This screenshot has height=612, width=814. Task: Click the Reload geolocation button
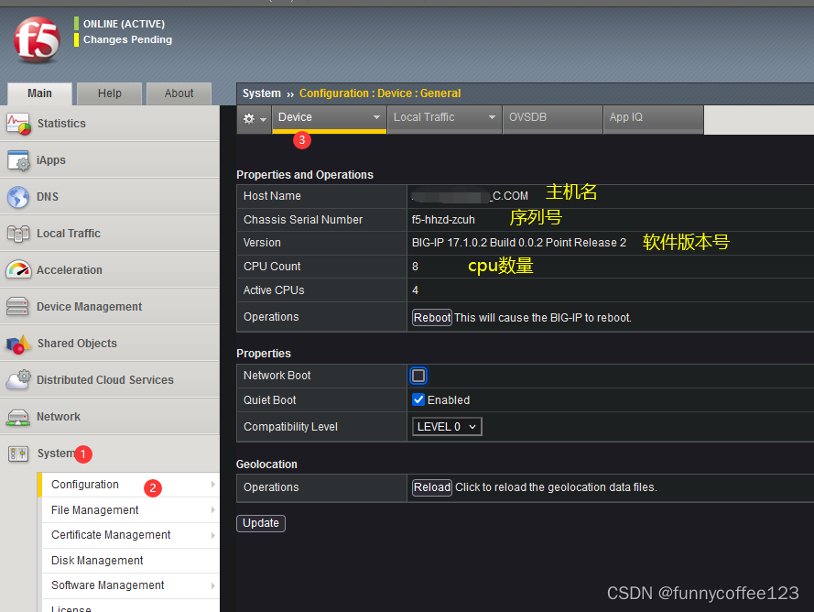(x=432, y=487)
